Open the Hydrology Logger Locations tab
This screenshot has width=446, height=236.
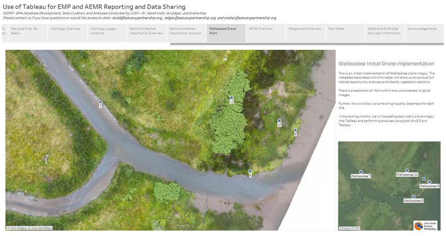point(107,33)
